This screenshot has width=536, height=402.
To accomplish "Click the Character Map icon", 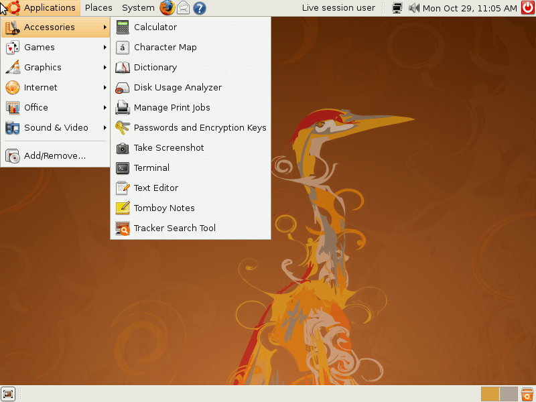I will click(123, 47).
